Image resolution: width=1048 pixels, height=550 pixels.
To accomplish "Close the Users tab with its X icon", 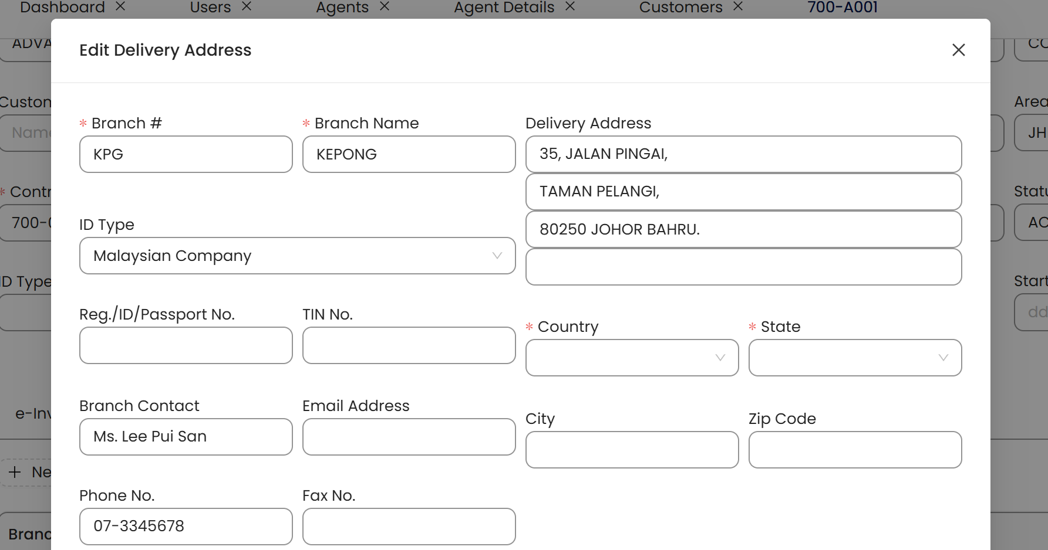I will click(x=247, y=6).
